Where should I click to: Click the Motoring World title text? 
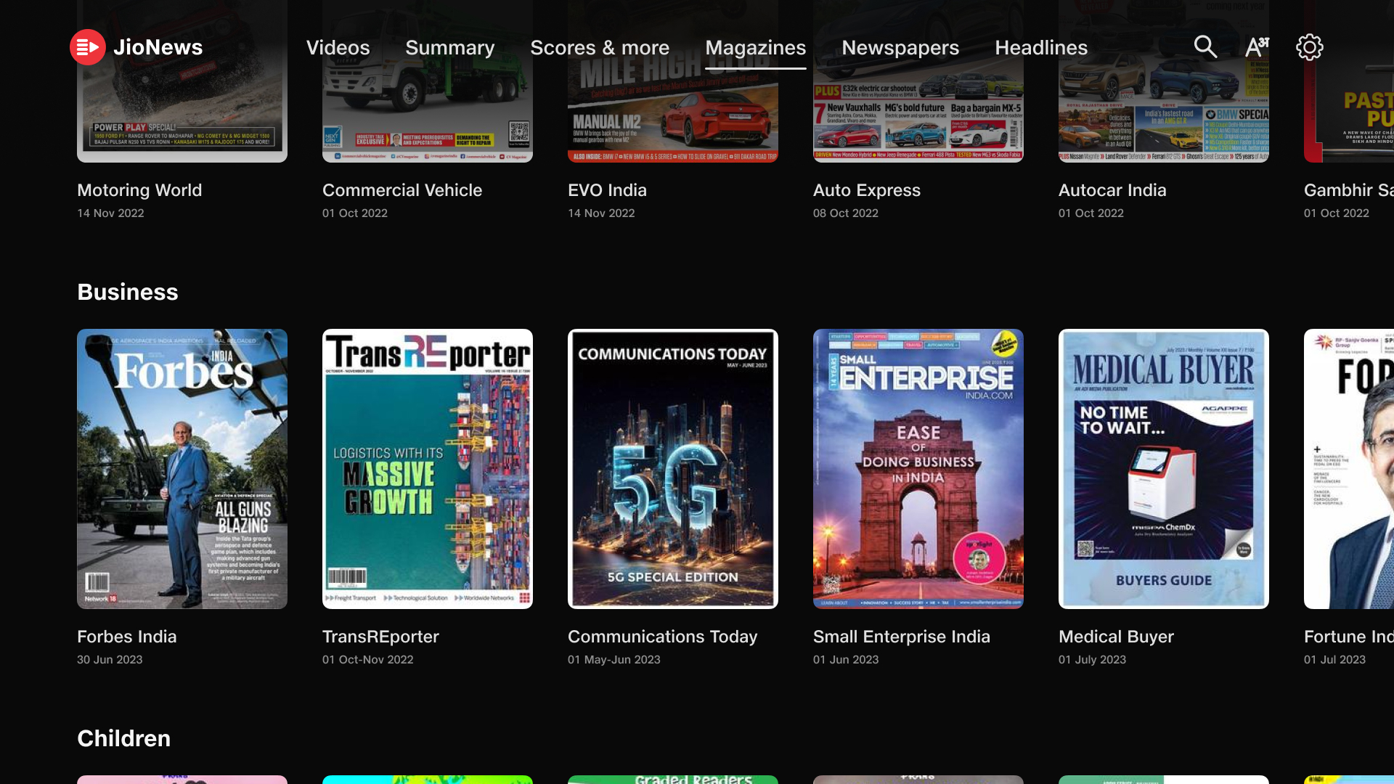point(139,190)
